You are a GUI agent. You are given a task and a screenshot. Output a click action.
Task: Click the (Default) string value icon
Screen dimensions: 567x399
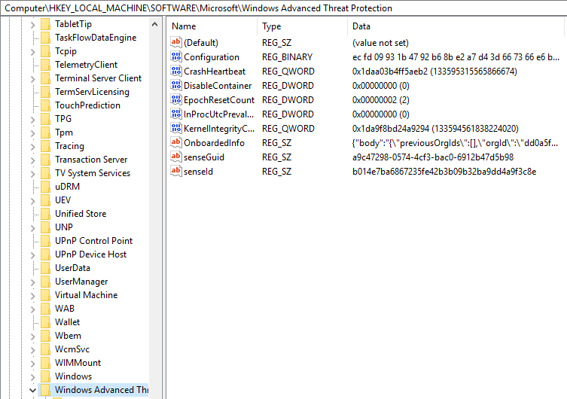click(x=175, y=42)
